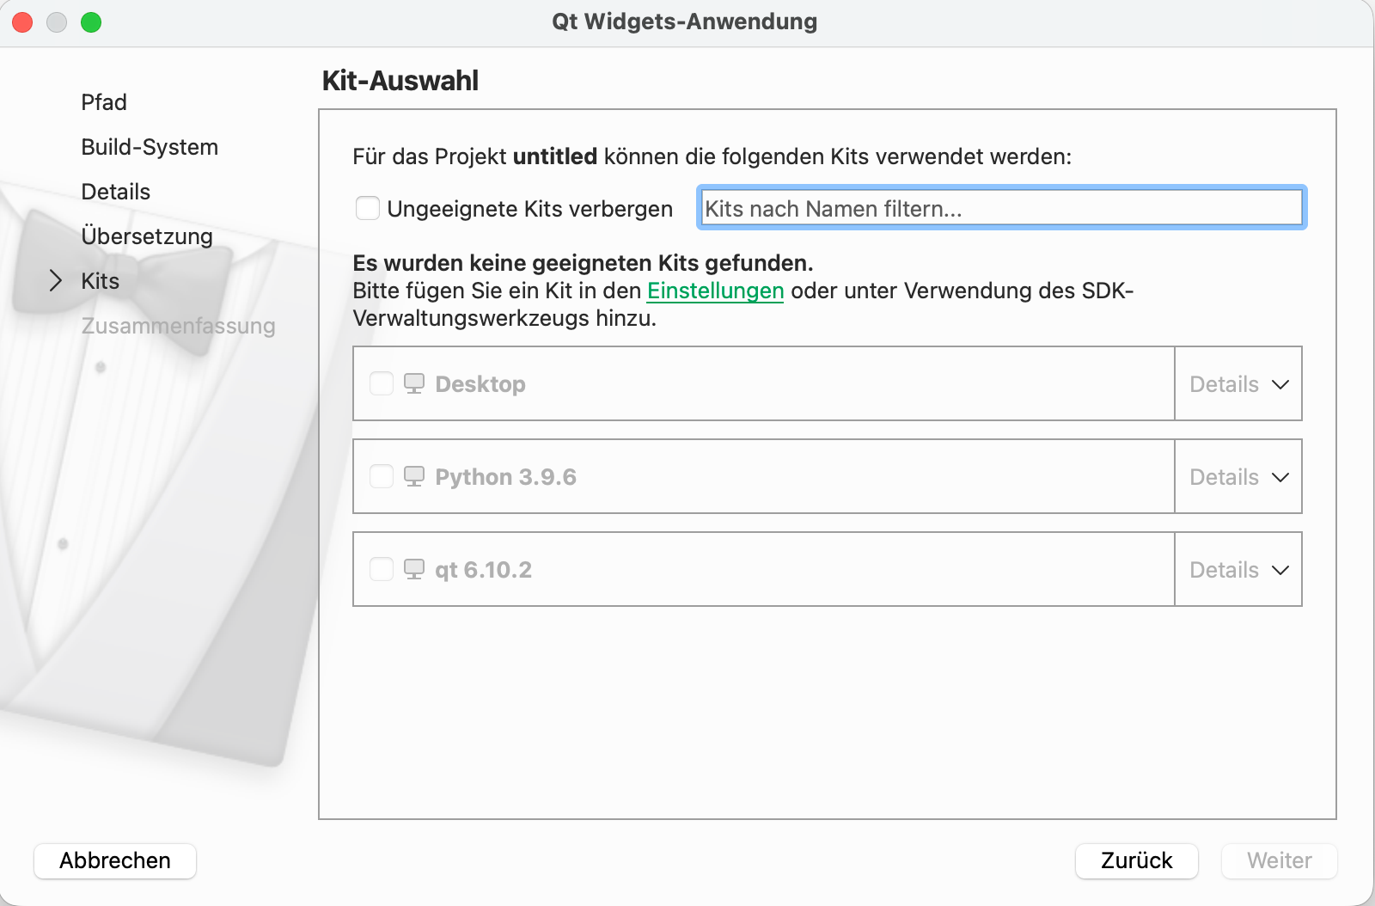The width and height of the screenshot is (1375, 906).
Task: Click the Weiter button
Action: (1279, 860)
